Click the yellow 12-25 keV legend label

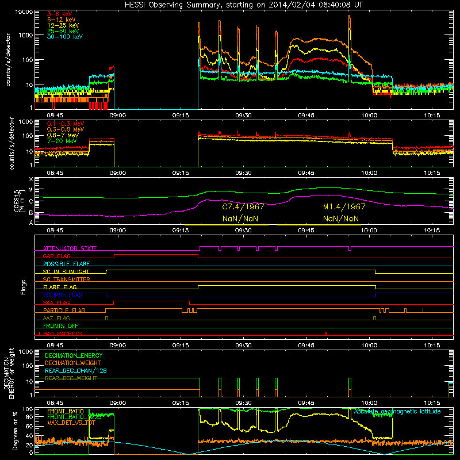pos(63,25)
